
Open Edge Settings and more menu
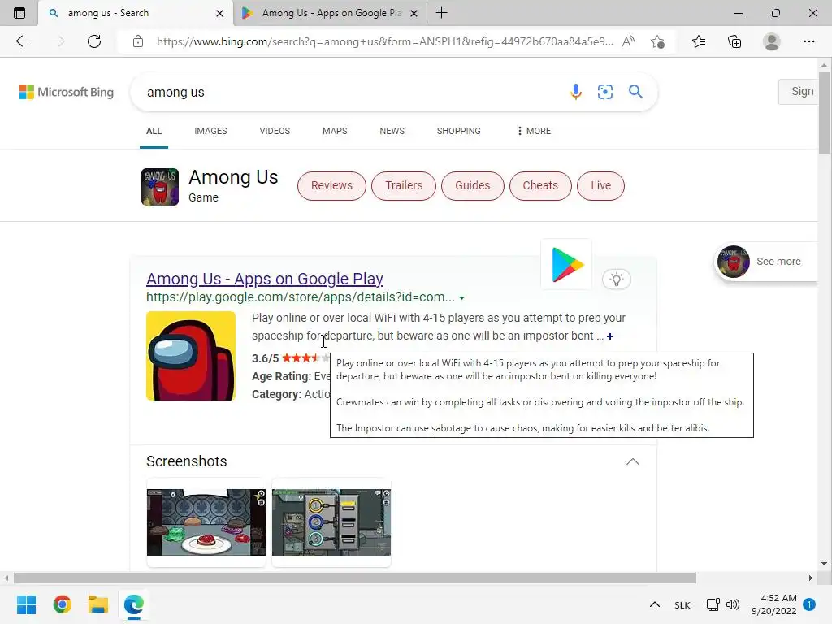click(x=808, y=41)
